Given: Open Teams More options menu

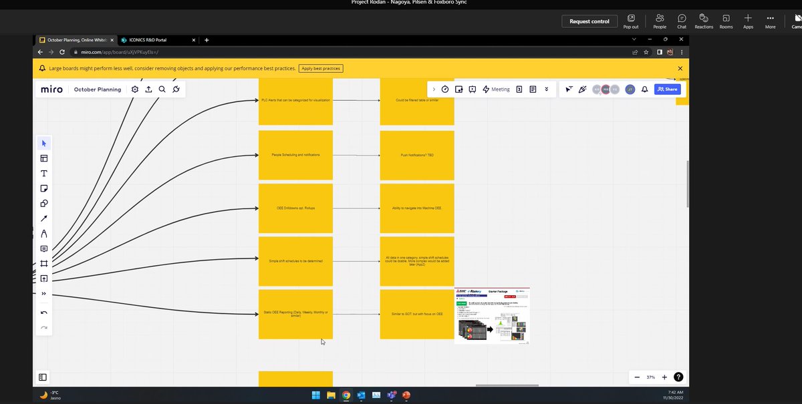Looking at the screenshot, I should (x=771, y=21).
